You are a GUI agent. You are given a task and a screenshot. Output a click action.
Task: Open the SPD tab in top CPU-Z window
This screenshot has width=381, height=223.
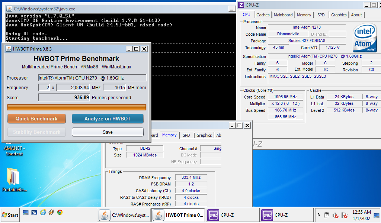pos(321,15)
